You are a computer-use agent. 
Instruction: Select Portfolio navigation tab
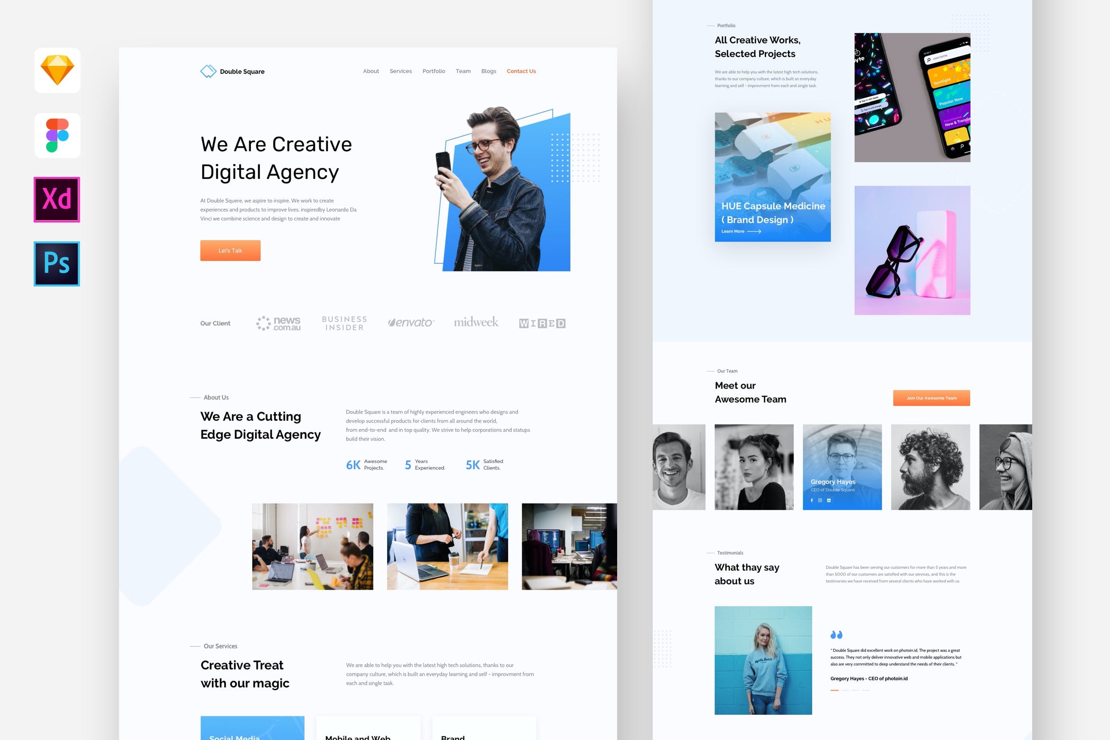(434, 71)
